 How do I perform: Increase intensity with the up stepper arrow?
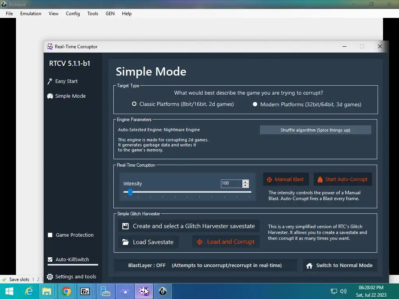click(x=245, y=182)
